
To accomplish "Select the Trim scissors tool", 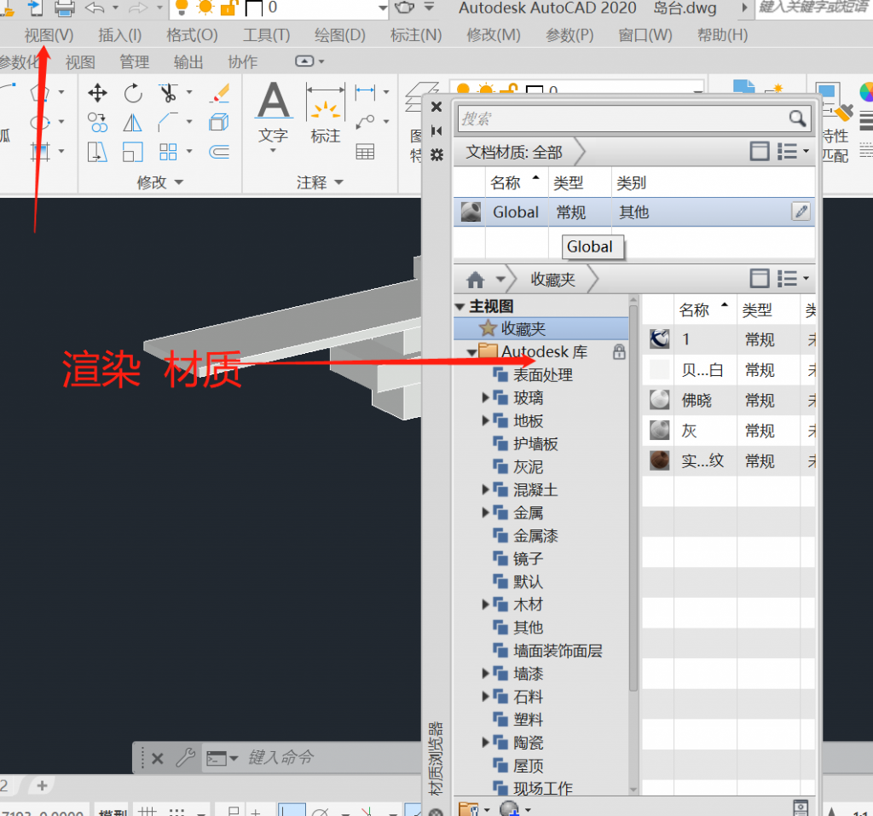I will [x=168, y=93].
